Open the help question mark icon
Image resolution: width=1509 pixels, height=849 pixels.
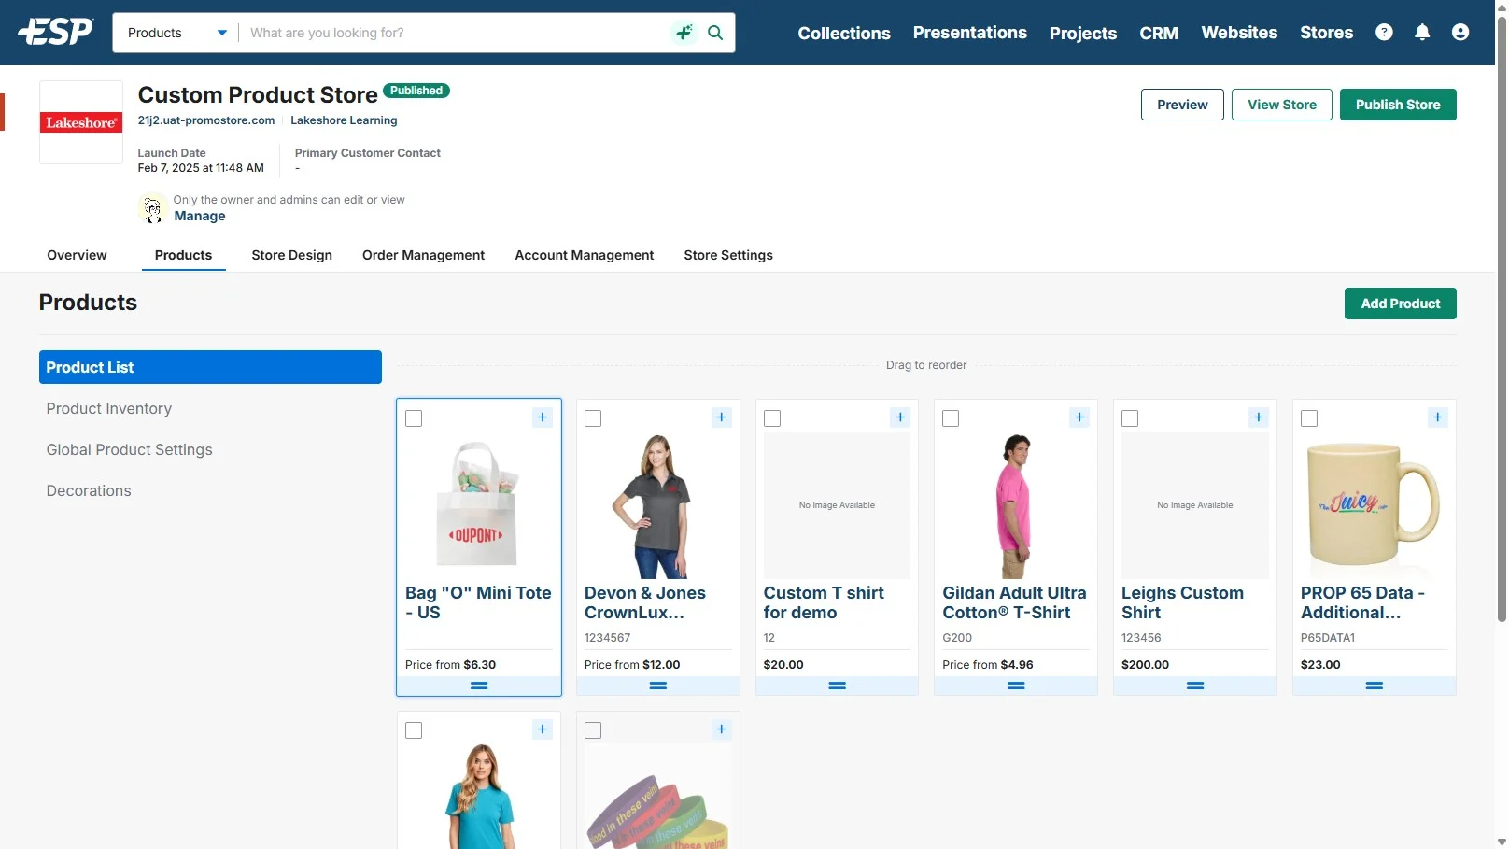click(x=1384, y=33)
